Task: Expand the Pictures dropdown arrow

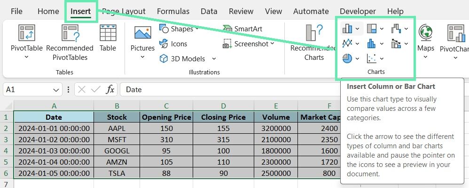Action: 143,57
